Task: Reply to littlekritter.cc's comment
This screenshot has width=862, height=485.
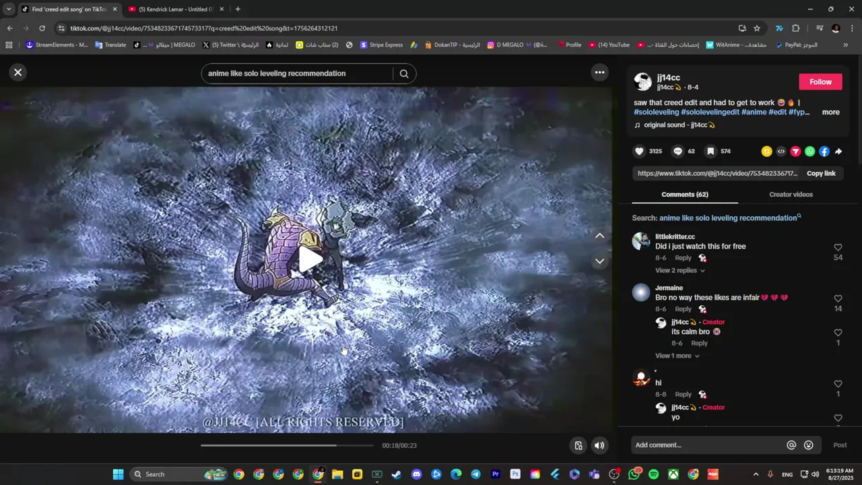Action: (683, 258)
